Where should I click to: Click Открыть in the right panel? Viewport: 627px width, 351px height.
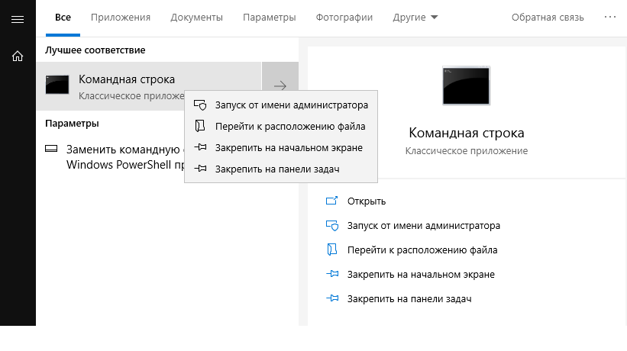pyautogui.click(x=367, y=201)
